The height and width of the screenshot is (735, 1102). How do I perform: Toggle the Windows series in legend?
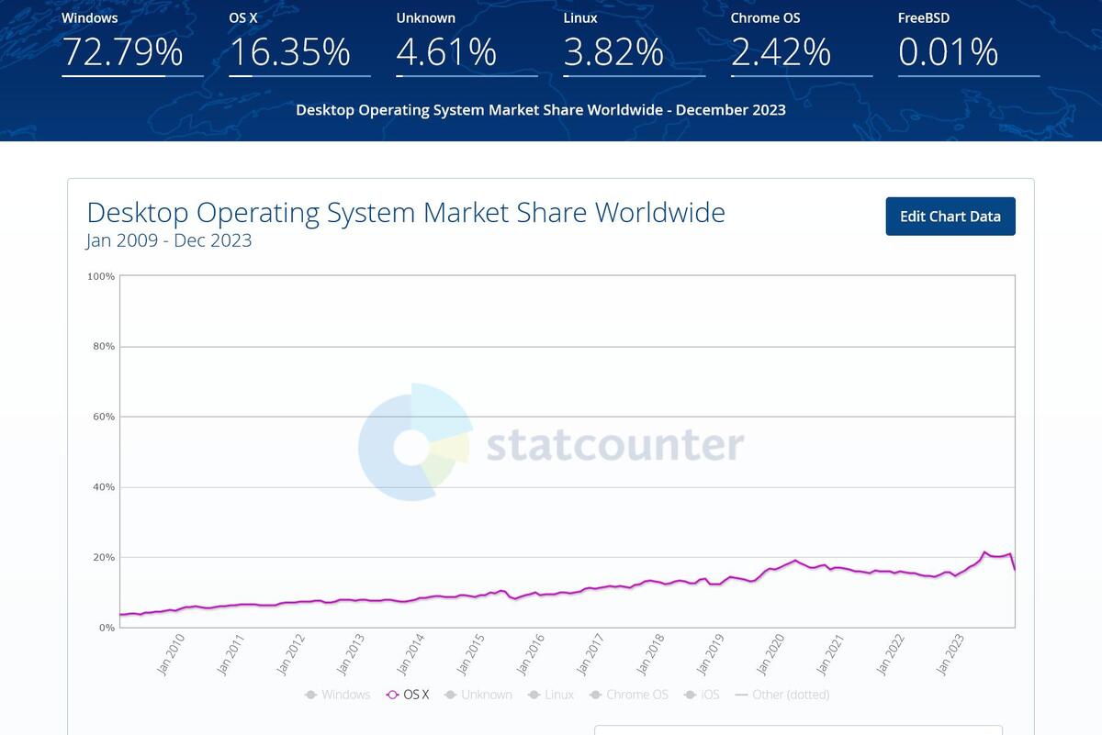(x=337, y=695)
